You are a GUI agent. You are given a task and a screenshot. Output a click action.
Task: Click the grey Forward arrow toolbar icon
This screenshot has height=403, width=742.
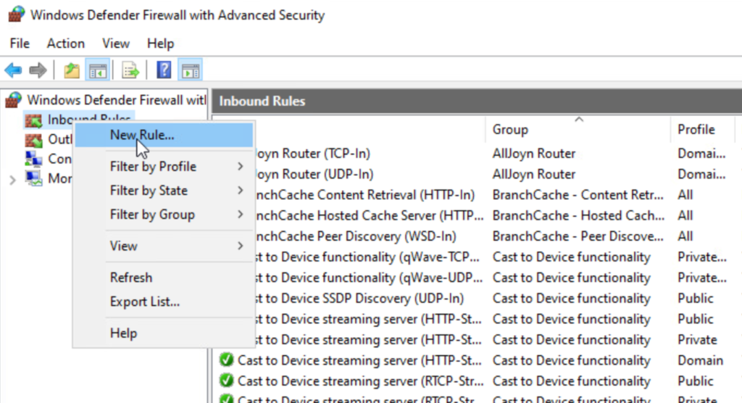38,70
